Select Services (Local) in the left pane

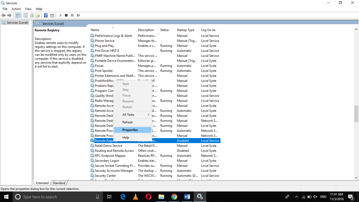16,22
